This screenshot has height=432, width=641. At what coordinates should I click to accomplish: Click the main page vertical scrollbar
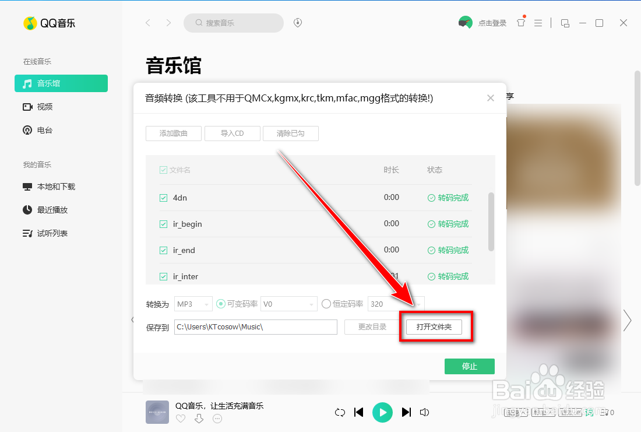point(638,128)
